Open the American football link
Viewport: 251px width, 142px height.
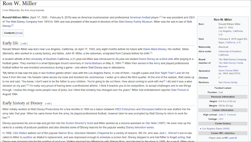(x=140, y=18)
